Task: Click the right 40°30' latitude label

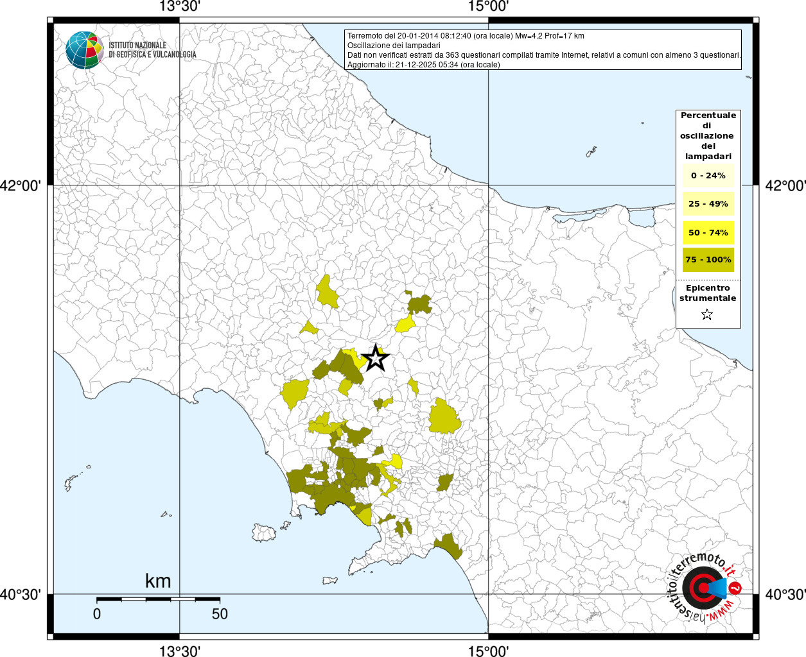Action: click(x=785, y=595)
